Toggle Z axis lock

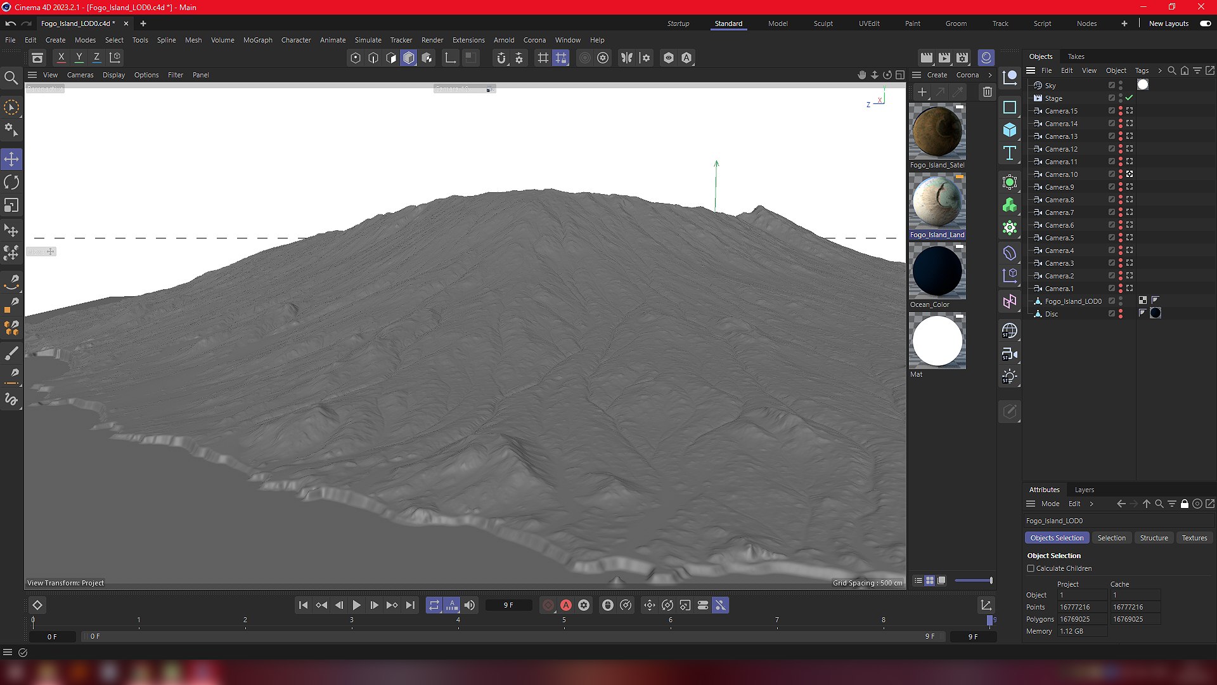(97, 58)
